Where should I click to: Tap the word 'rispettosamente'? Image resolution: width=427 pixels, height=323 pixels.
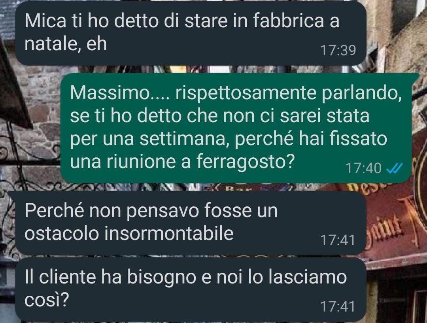(x=246, y=93)
